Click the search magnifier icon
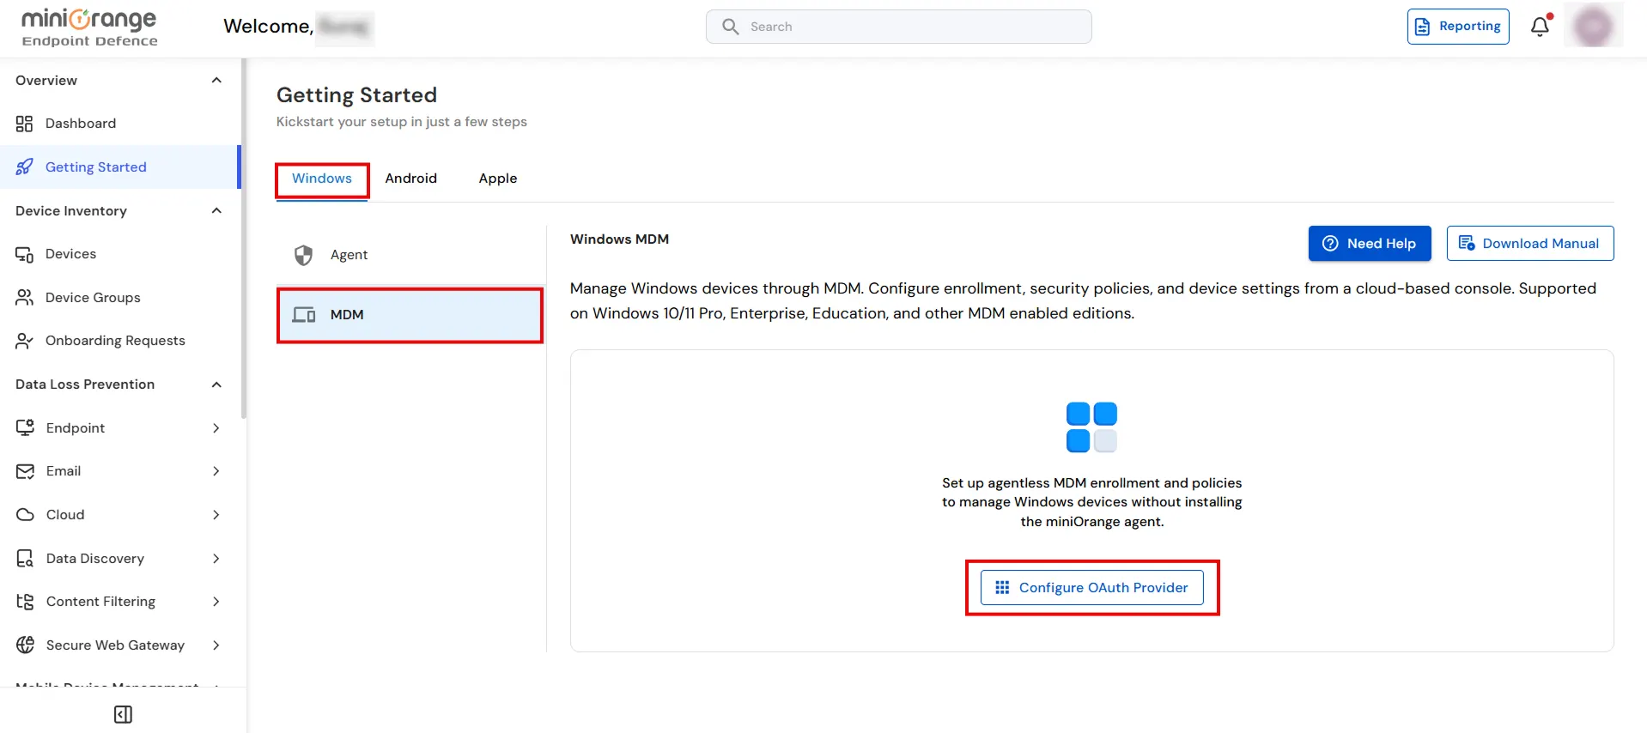The height and width of the screenshot is (733, 1647). coord(731,27)
